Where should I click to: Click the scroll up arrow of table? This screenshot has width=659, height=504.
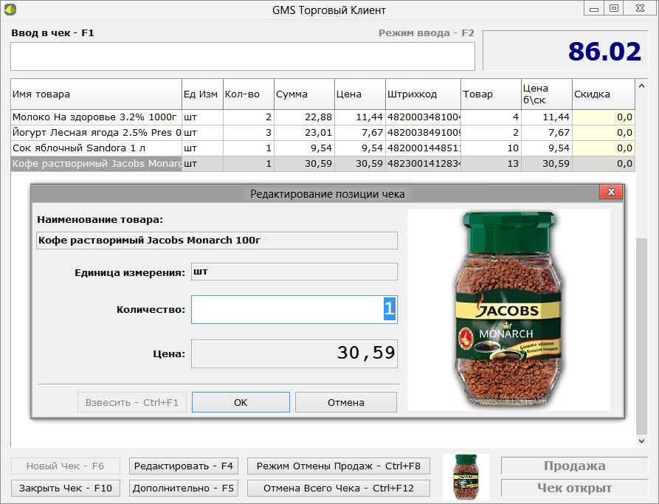[641, 86]
